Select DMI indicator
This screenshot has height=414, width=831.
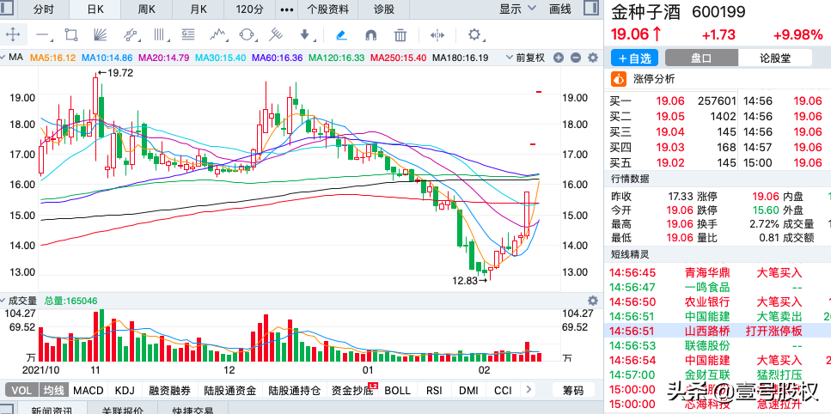468,391
